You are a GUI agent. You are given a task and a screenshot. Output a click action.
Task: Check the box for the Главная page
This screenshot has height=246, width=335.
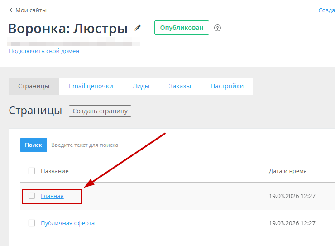pos(32,196)
